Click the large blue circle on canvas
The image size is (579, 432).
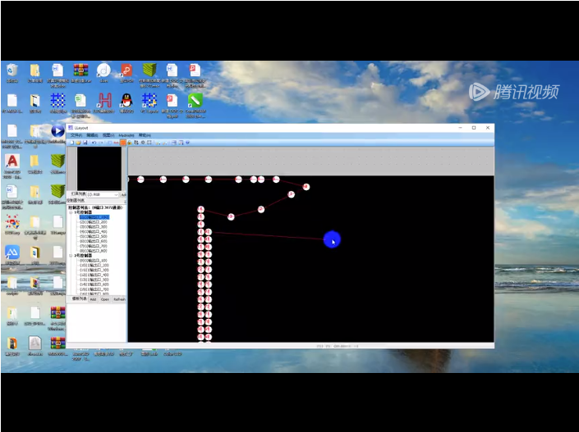pyautogui.click(x=331, y=239)
